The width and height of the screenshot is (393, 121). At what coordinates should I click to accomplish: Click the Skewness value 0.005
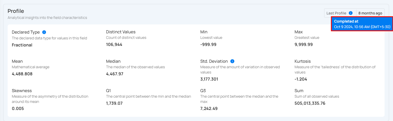(18, 109)
